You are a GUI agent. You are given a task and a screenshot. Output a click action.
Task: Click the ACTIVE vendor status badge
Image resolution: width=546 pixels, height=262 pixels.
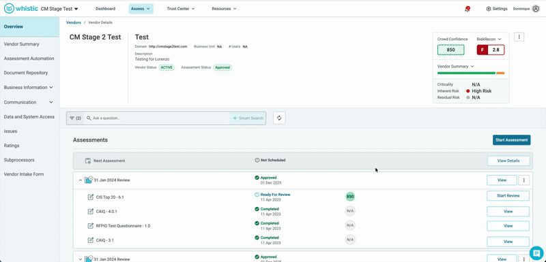167,67
